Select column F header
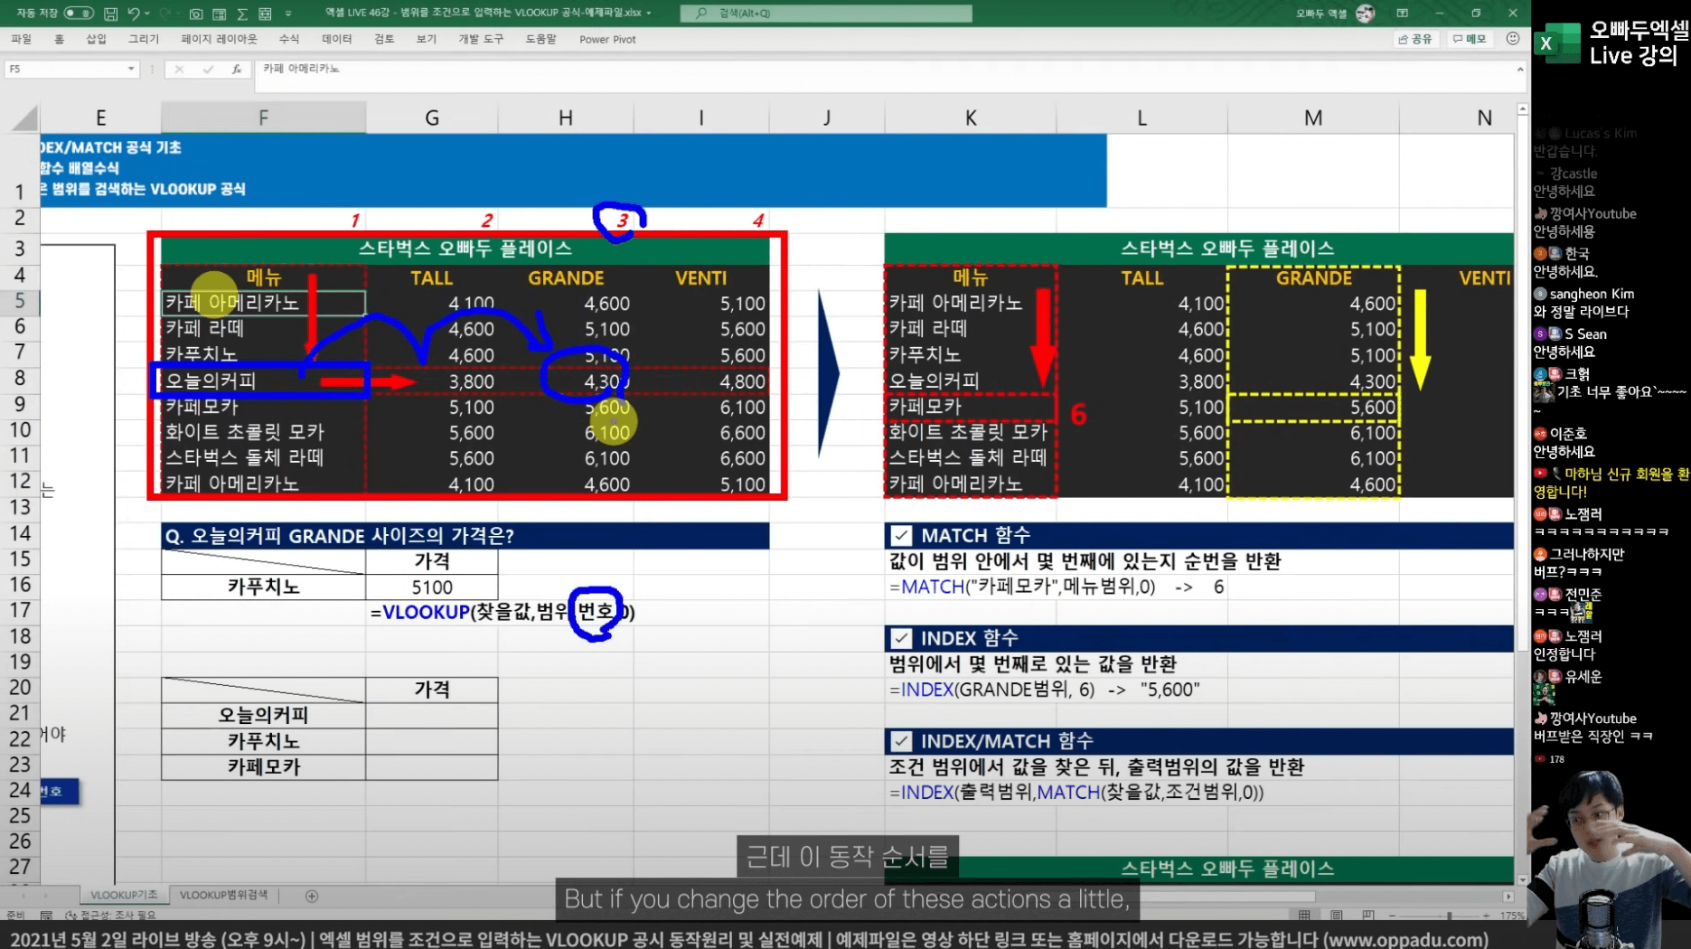 [x=263, y=118]
